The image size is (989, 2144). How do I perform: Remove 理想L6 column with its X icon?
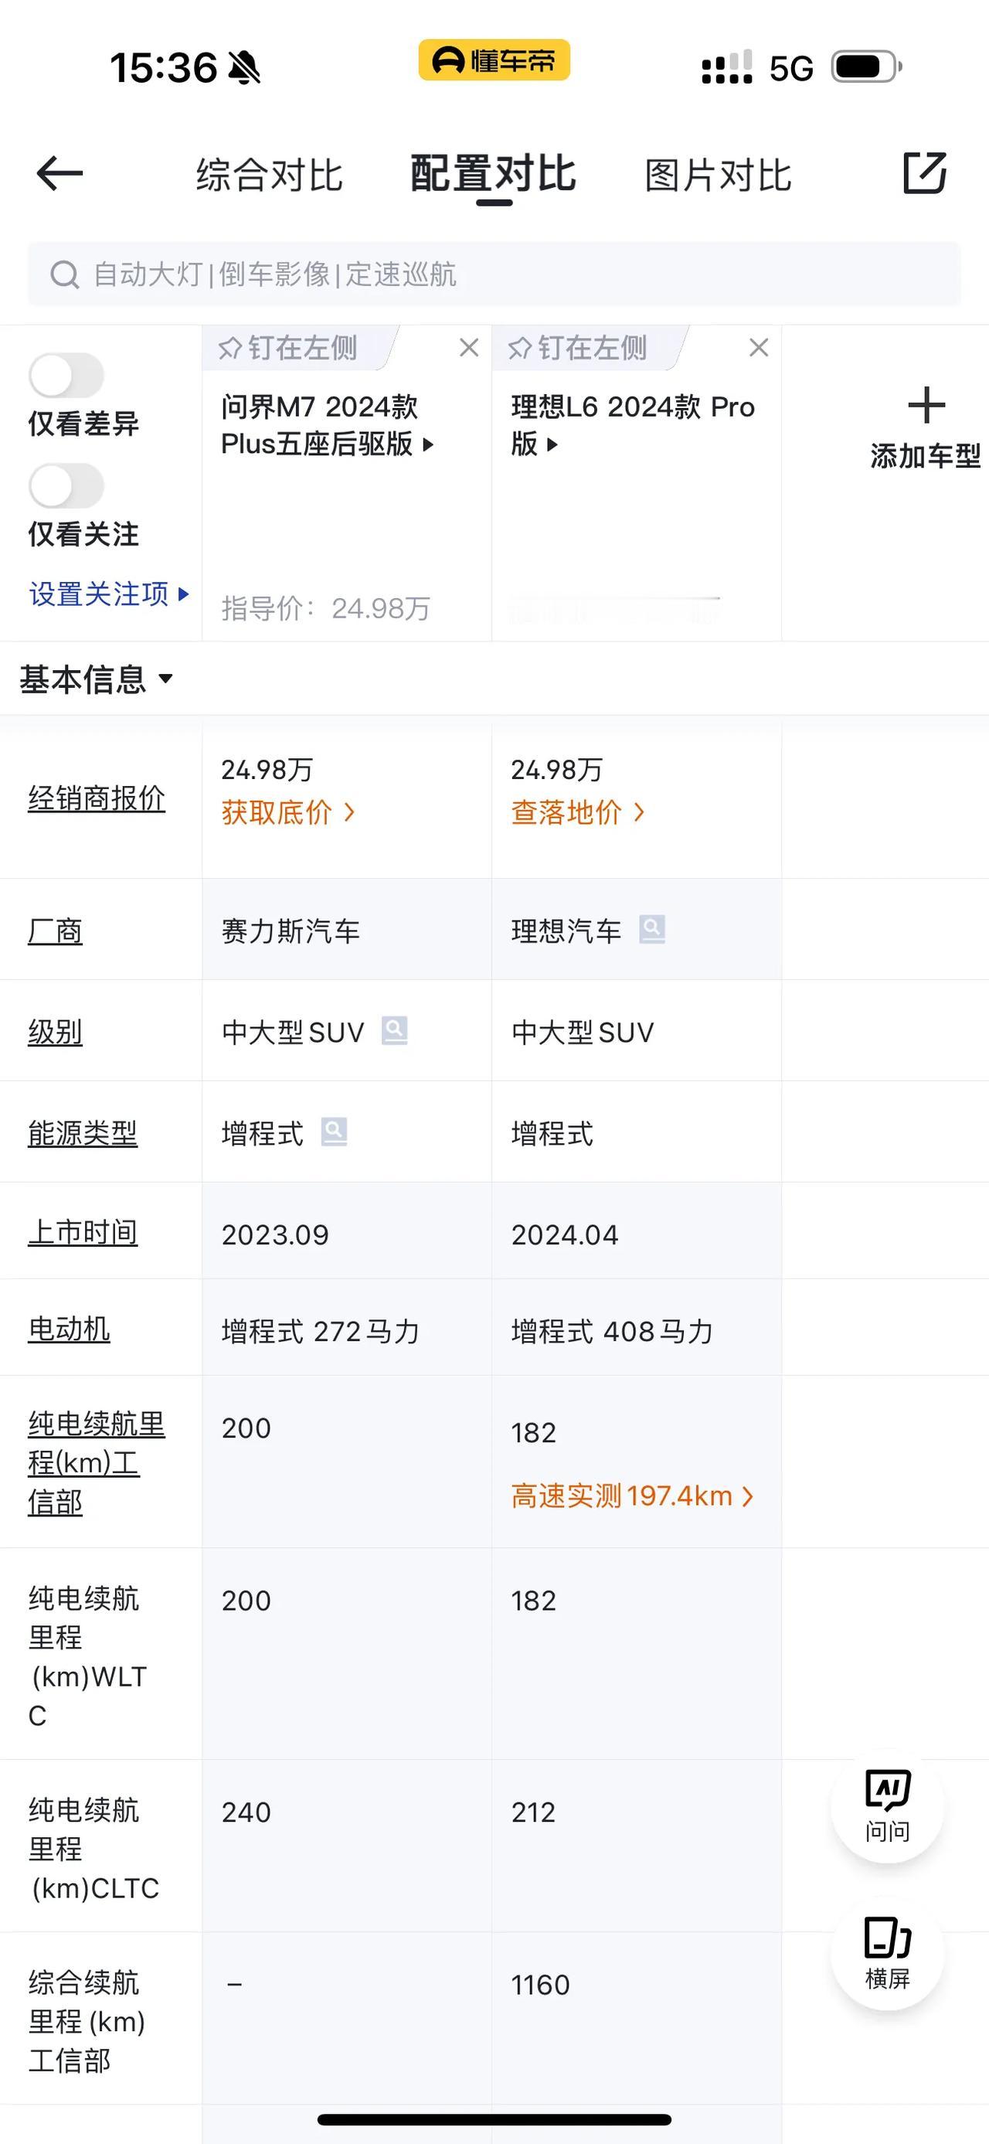click(x=759, y=348)
